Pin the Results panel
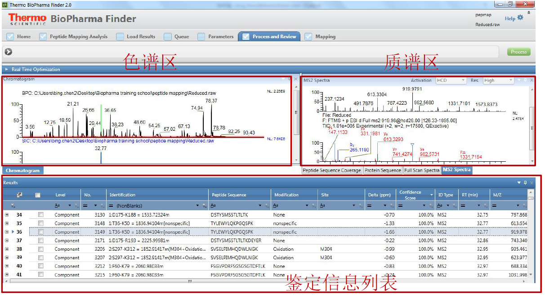 coord(525,183)
